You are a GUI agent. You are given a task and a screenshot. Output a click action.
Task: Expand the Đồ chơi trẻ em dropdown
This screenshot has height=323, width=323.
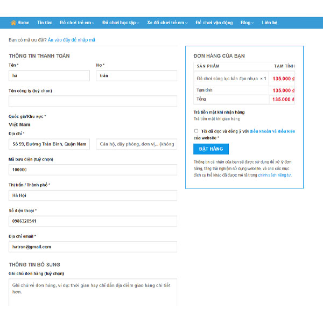point(77,23)
